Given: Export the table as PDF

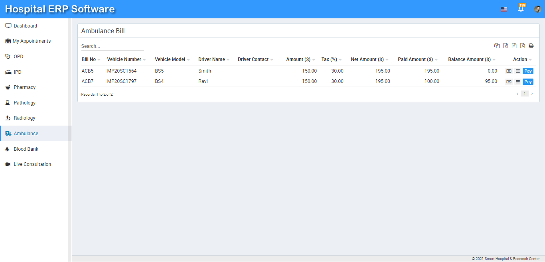Looking at the screenshot, I should 523,46.
